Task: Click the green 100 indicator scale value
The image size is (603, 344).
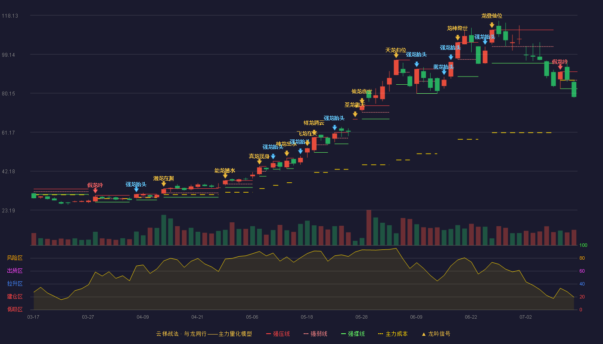Action: click(583, 246)
